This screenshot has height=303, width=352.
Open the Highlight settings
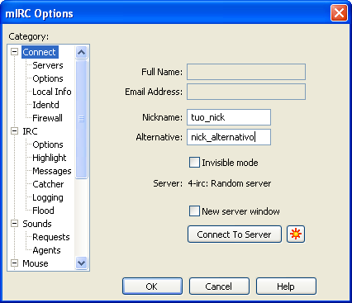pyautogui.click(x=50, y=158)
